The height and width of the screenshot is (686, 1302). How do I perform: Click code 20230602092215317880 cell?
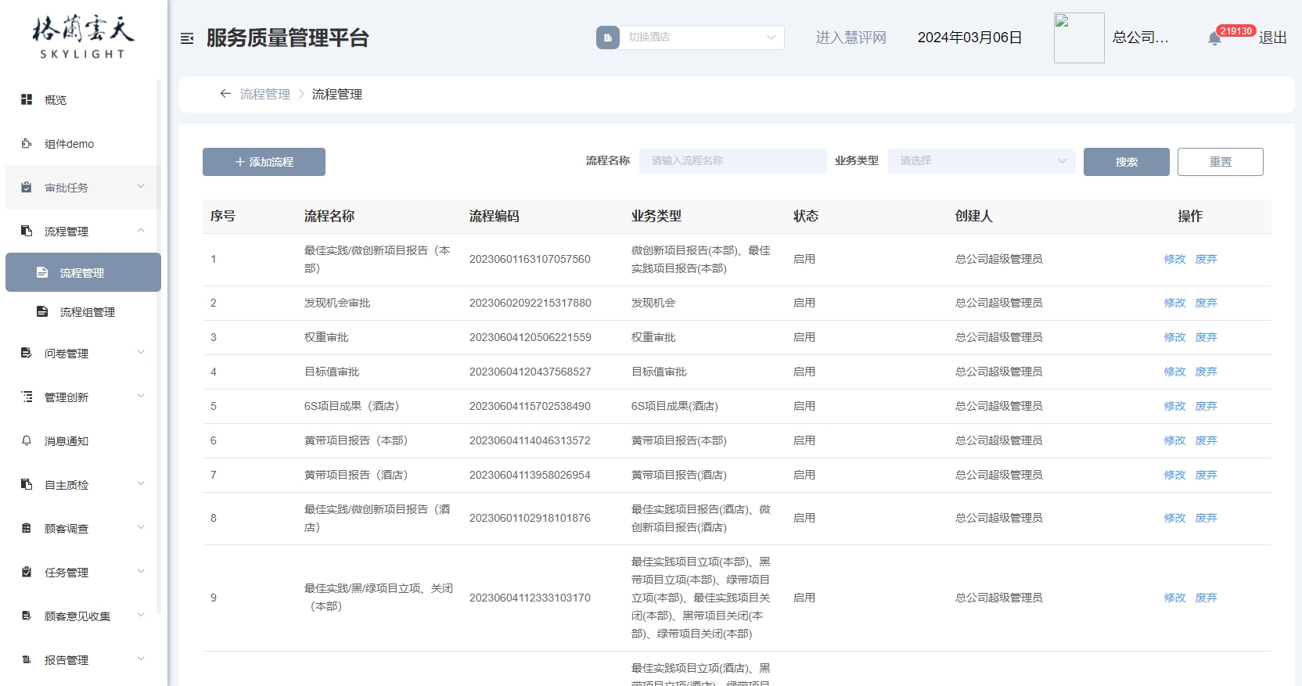pyautogui.click(x=531, y=303)
